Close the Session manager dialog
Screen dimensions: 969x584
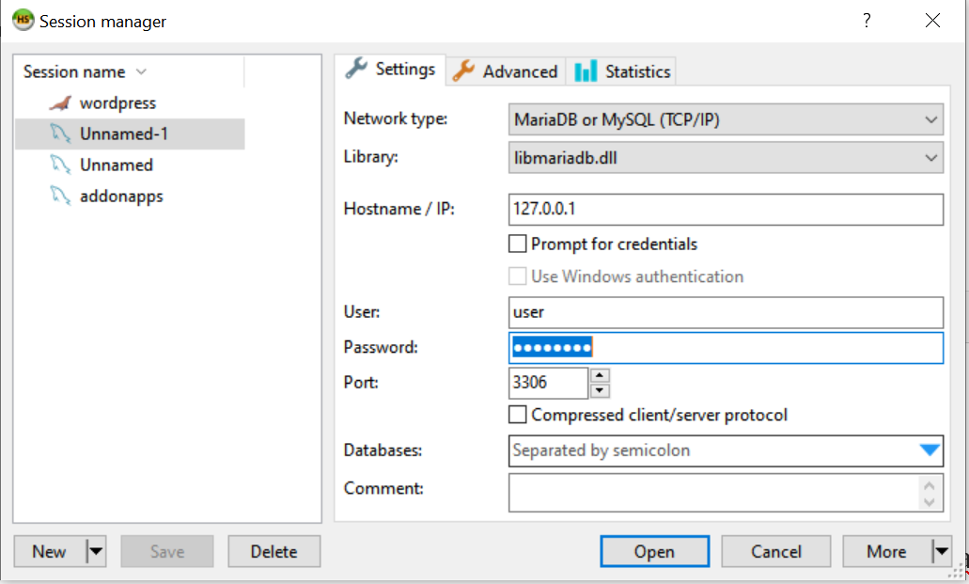click(x=932, y=21)
